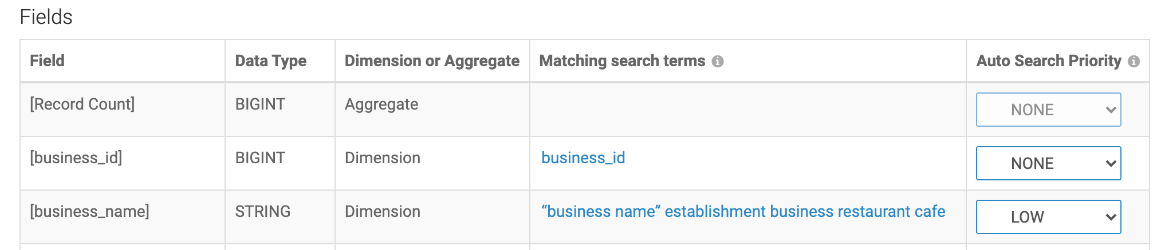This screenshot has width=1157, height=250.
Task: Click the business_id search term link
Action: (583, 158)
